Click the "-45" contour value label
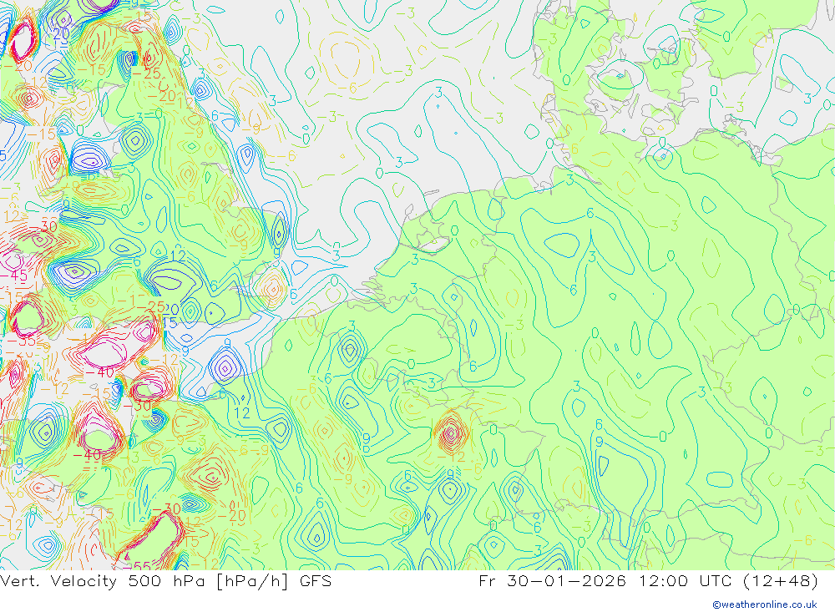Image resolution: width=835 pixels, height=612 pixels. [13, 276]
